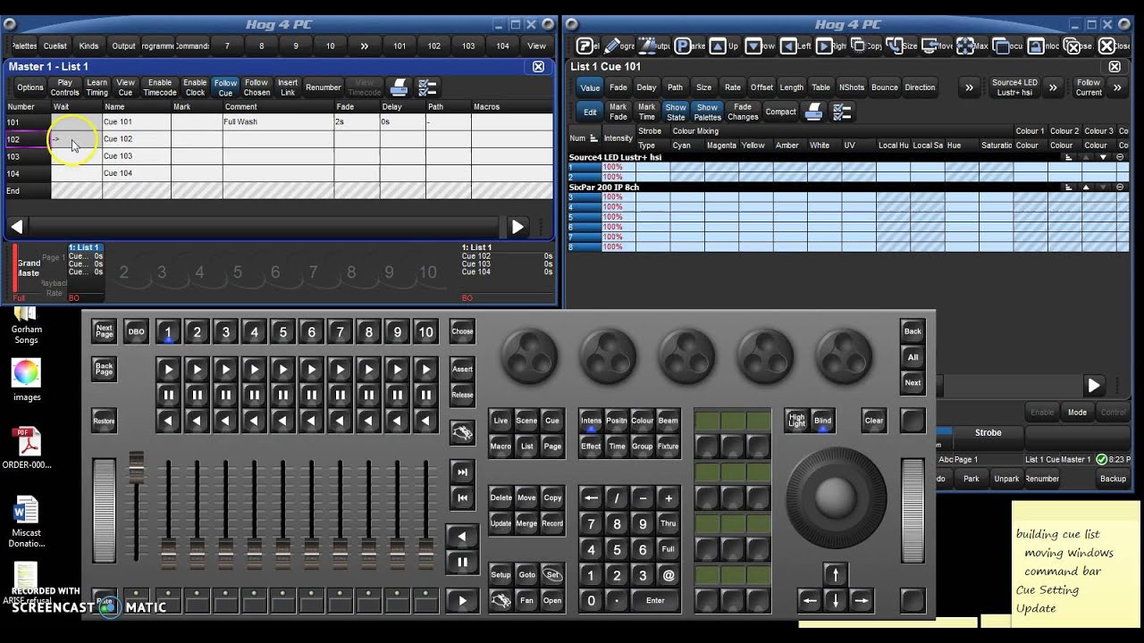Click the main pause key
The image size is (1144, 643).
462,562
